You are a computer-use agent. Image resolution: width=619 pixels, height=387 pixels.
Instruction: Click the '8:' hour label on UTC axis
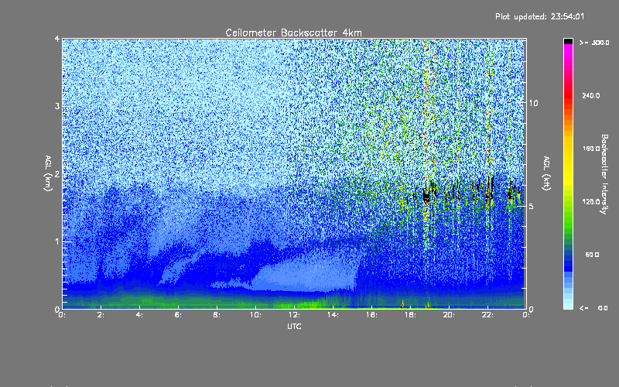click(217, 315)
